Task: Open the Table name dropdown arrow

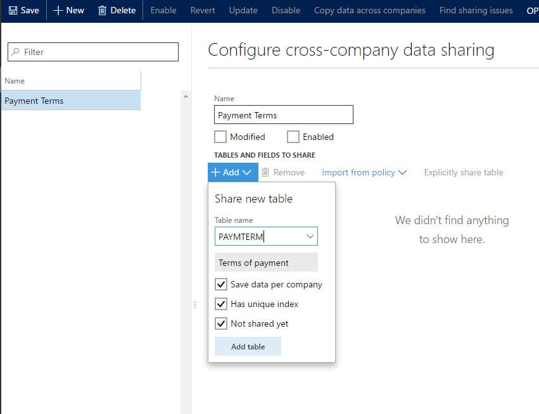Action: click(310, 236)
